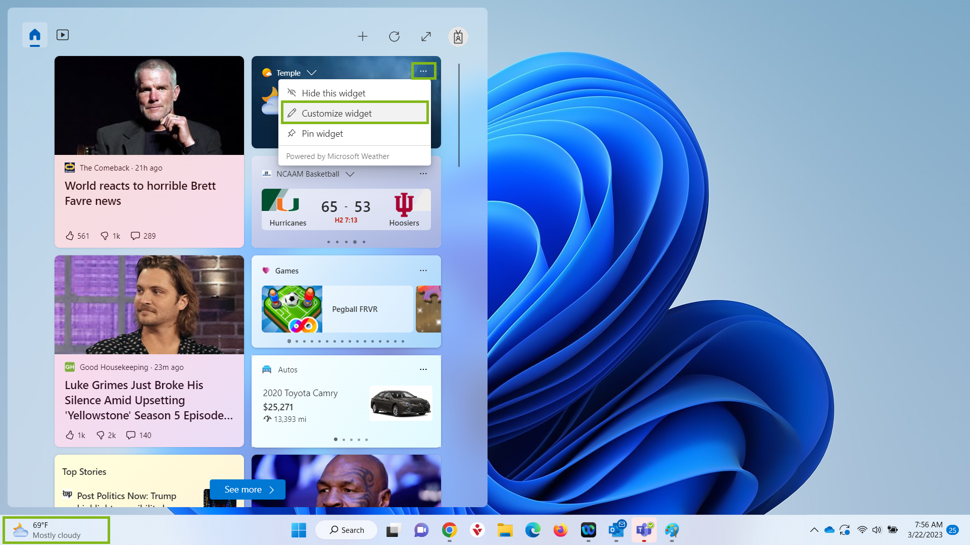Open the Powered by Microsoft Weather link
The image size is (970, 545).
(337, 156)
